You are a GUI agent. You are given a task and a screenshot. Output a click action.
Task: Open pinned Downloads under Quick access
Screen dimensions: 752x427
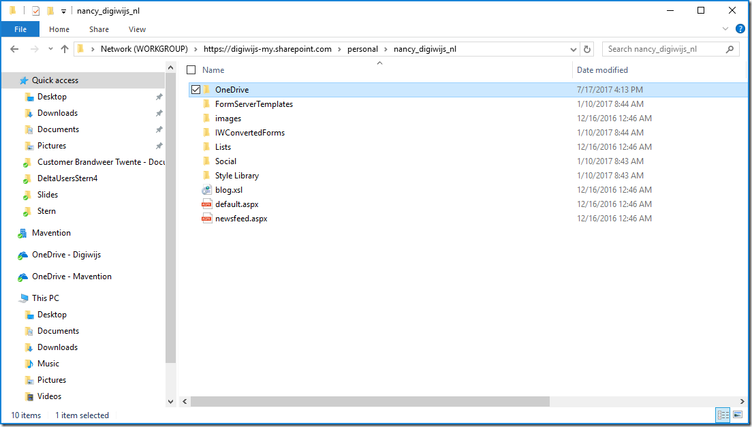[x=57, y=113]
